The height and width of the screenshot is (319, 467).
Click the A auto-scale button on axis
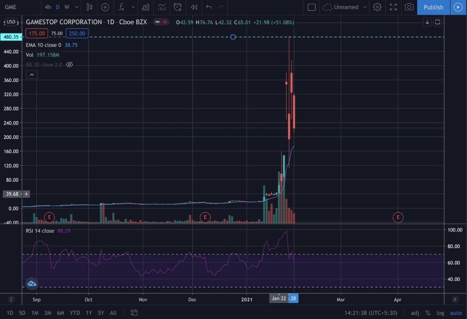pos(455,299)
